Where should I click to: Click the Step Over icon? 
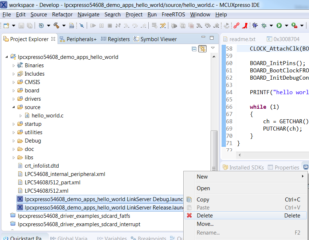[x=135, y=25]
